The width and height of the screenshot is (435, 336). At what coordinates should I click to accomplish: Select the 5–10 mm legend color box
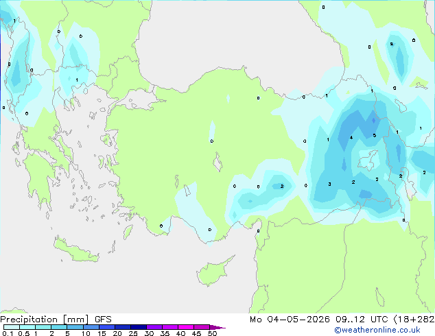coord(75,327)
